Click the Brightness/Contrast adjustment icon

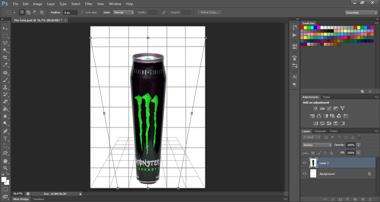[x=315, y=108]
